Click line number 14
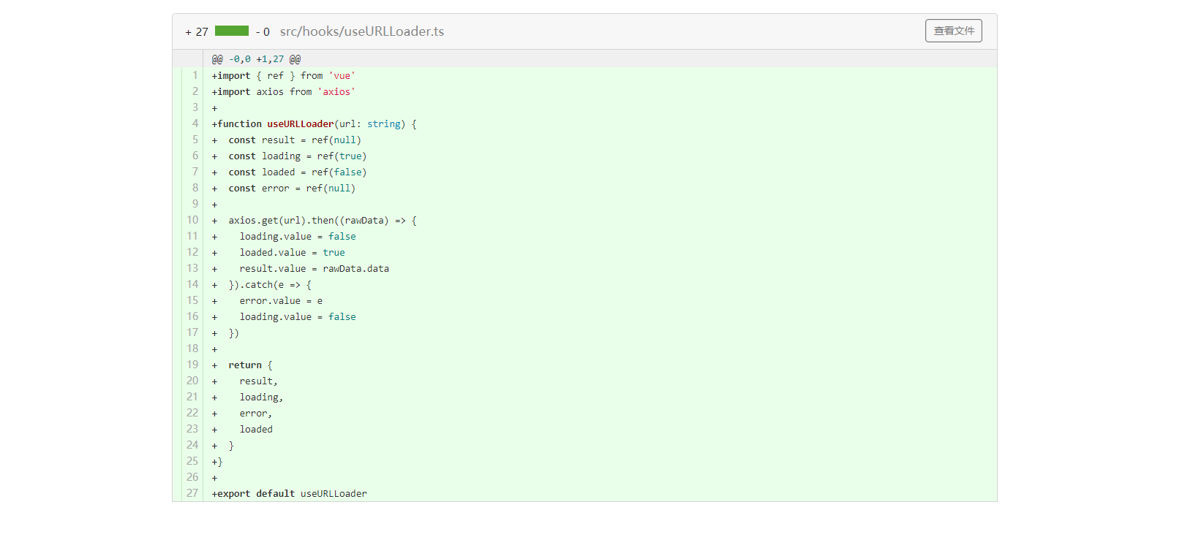Viewport: 1193px width, 548px height. click(192, 284)
